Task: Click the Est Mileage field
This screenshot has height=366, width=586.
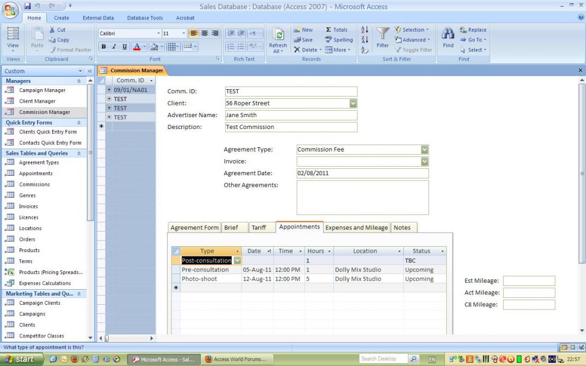Action: pyautogui.click(x=529, y=281)
